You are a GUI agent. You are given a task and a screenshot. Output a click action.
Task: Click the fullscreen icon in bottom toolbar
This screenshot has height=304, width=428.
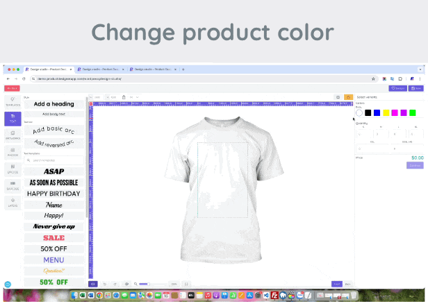[x=186, y=284]
